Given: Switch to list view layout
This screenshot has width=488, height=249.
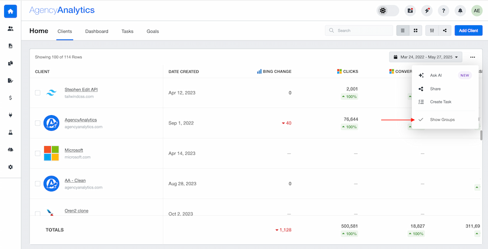Looking at the screenshot, I should pyautogui.click(x=403, y=31).
